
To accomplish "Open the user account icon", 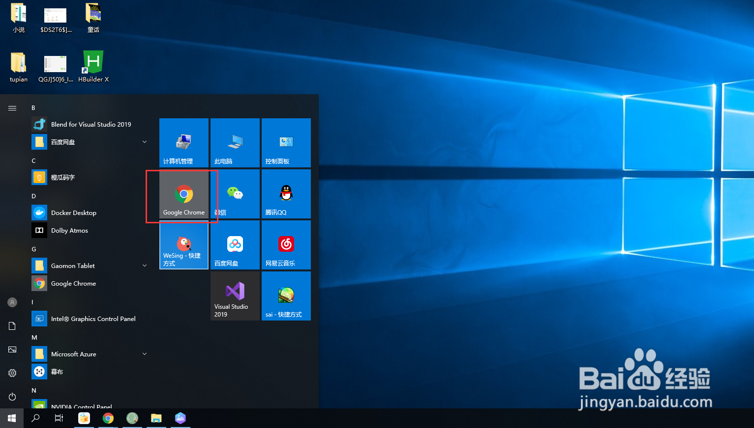I will pos(12,302).
